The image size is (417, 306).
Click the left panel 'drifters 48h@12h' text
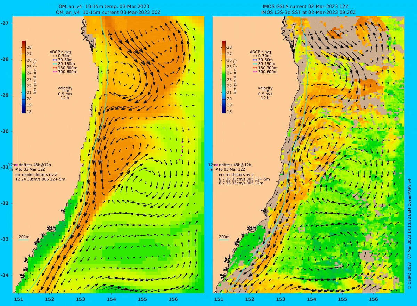click(x=35, y=165)
